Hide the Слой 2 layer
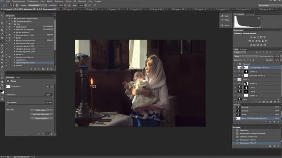This screenshot has height=158, width=282. coord(235,88)
